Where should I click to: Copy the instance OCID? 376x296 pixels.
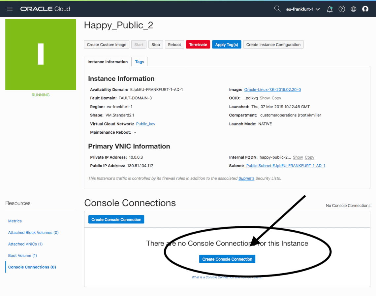click(276, 98)
